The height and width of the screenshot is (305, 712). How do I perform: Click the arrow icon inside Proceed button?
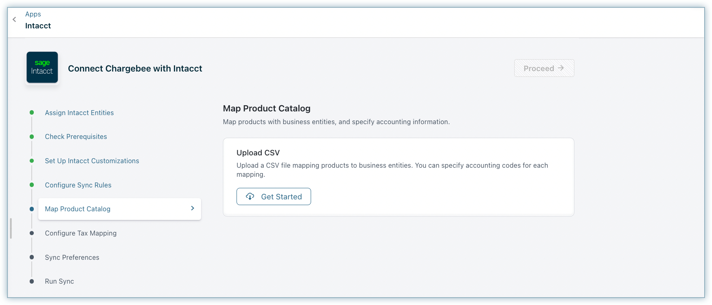(561, 68)
